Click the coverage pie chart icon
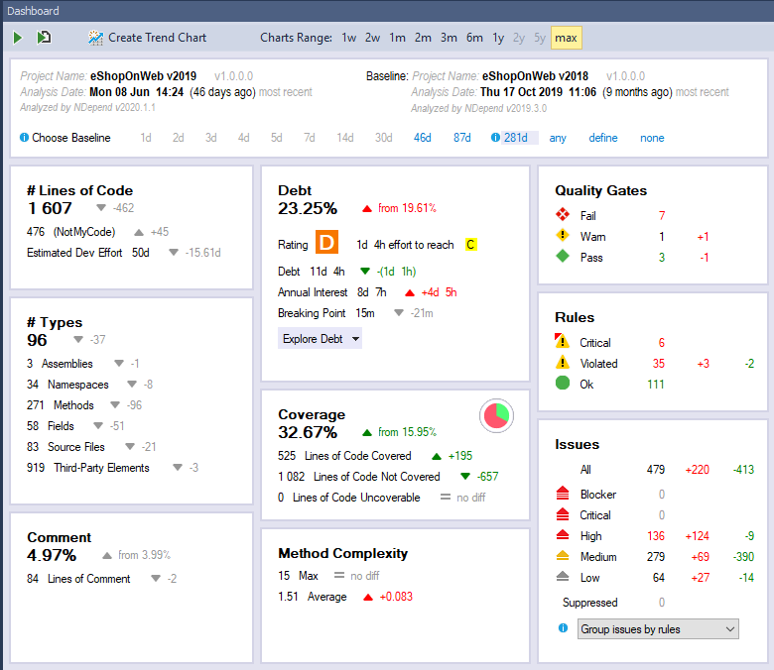The height and width of the screenshot is (670, 774). [495, 415]
